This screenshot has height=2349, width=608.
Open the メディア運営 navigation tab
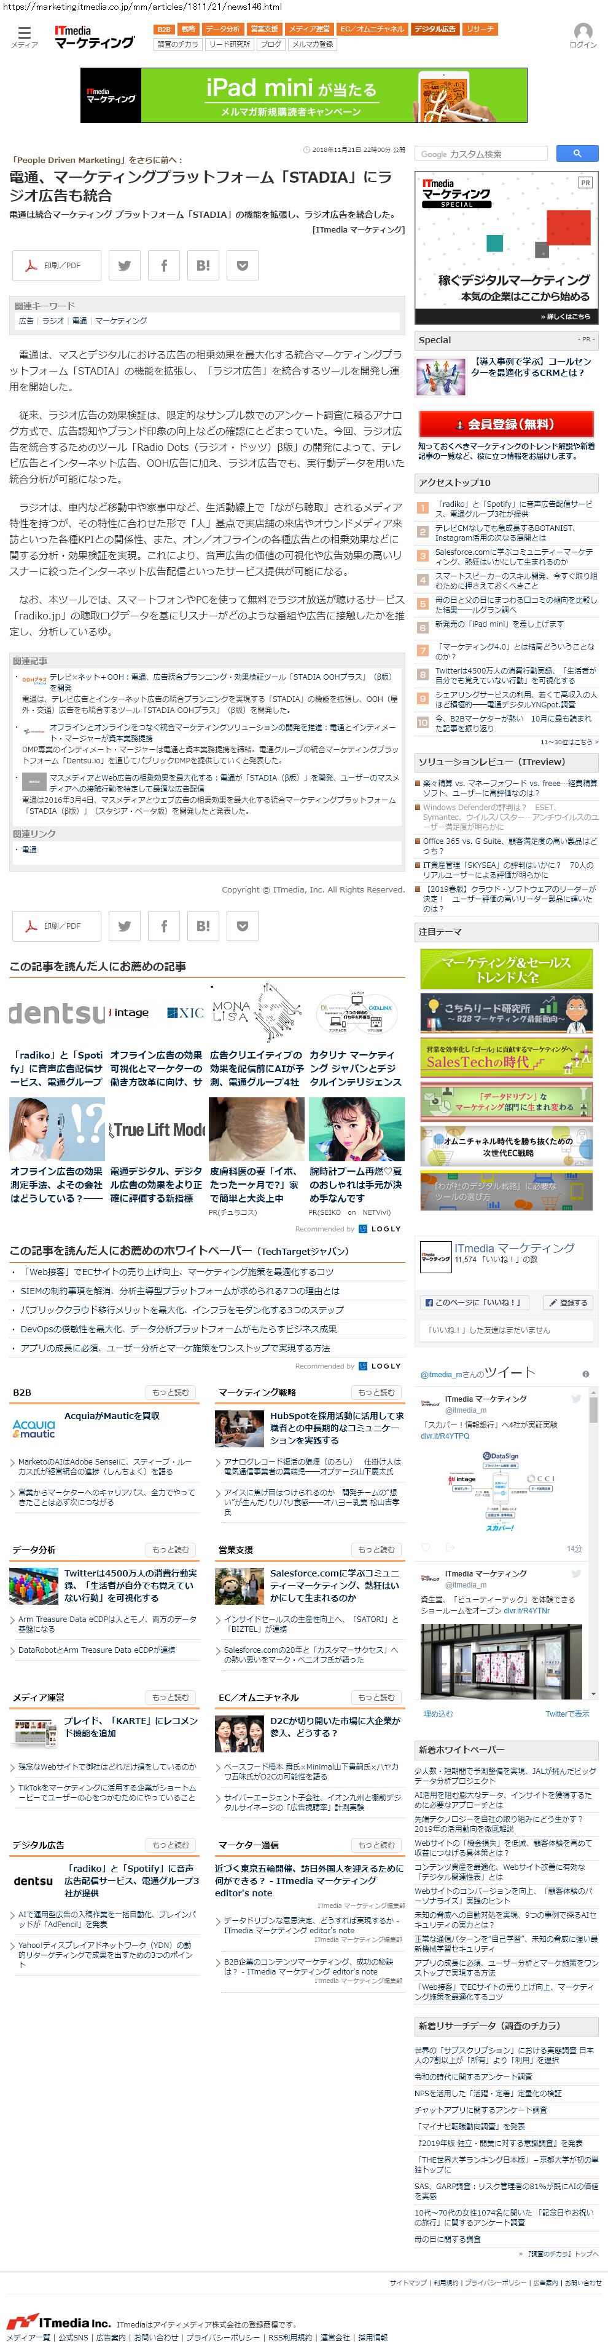pos(310,29)
